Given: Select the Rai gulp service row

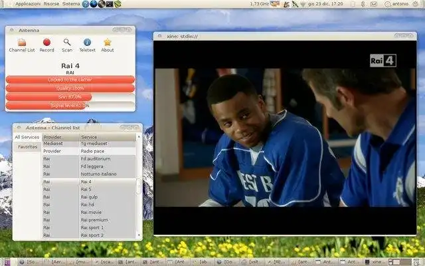Looking at the screenshot, I should [89, 197].
